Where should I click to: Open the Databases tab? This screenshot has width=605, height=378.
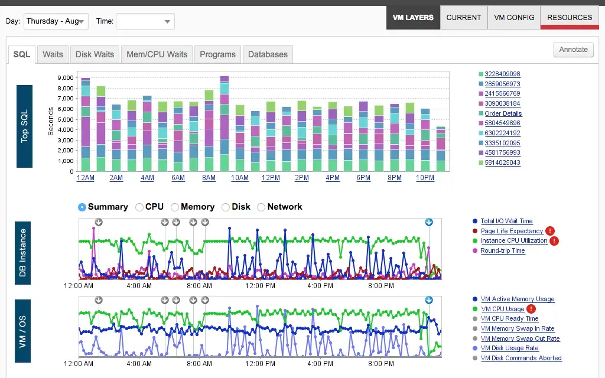tap(268, 54)
